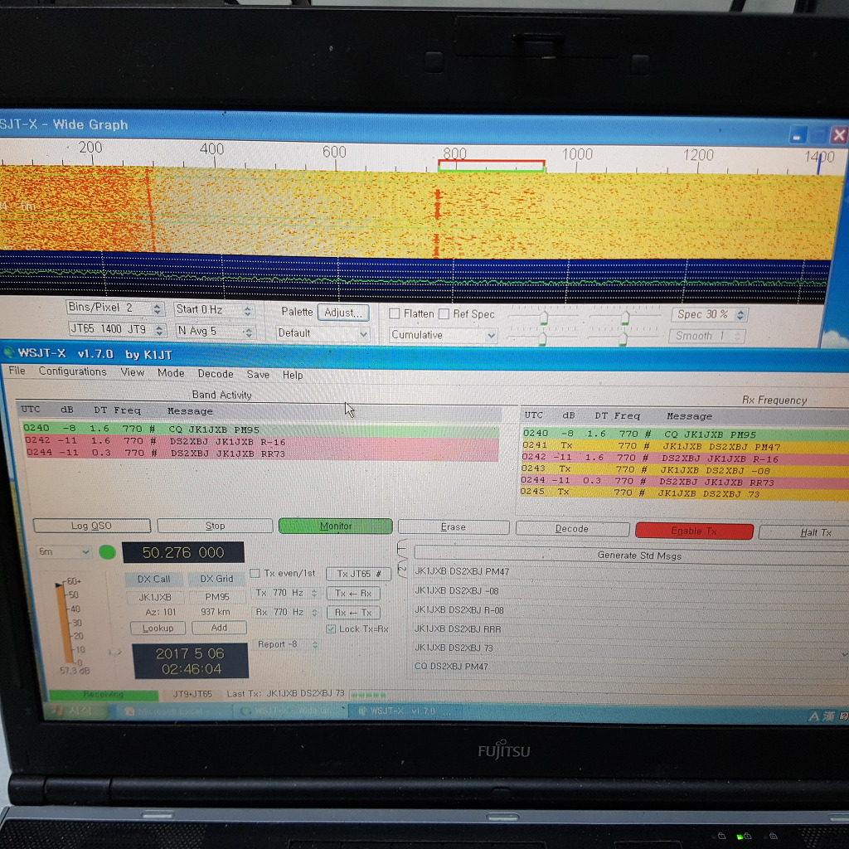Enable the Flatten checkbox in Wide Graph
This screenshot has height=849, width=849.
[395, 313]
